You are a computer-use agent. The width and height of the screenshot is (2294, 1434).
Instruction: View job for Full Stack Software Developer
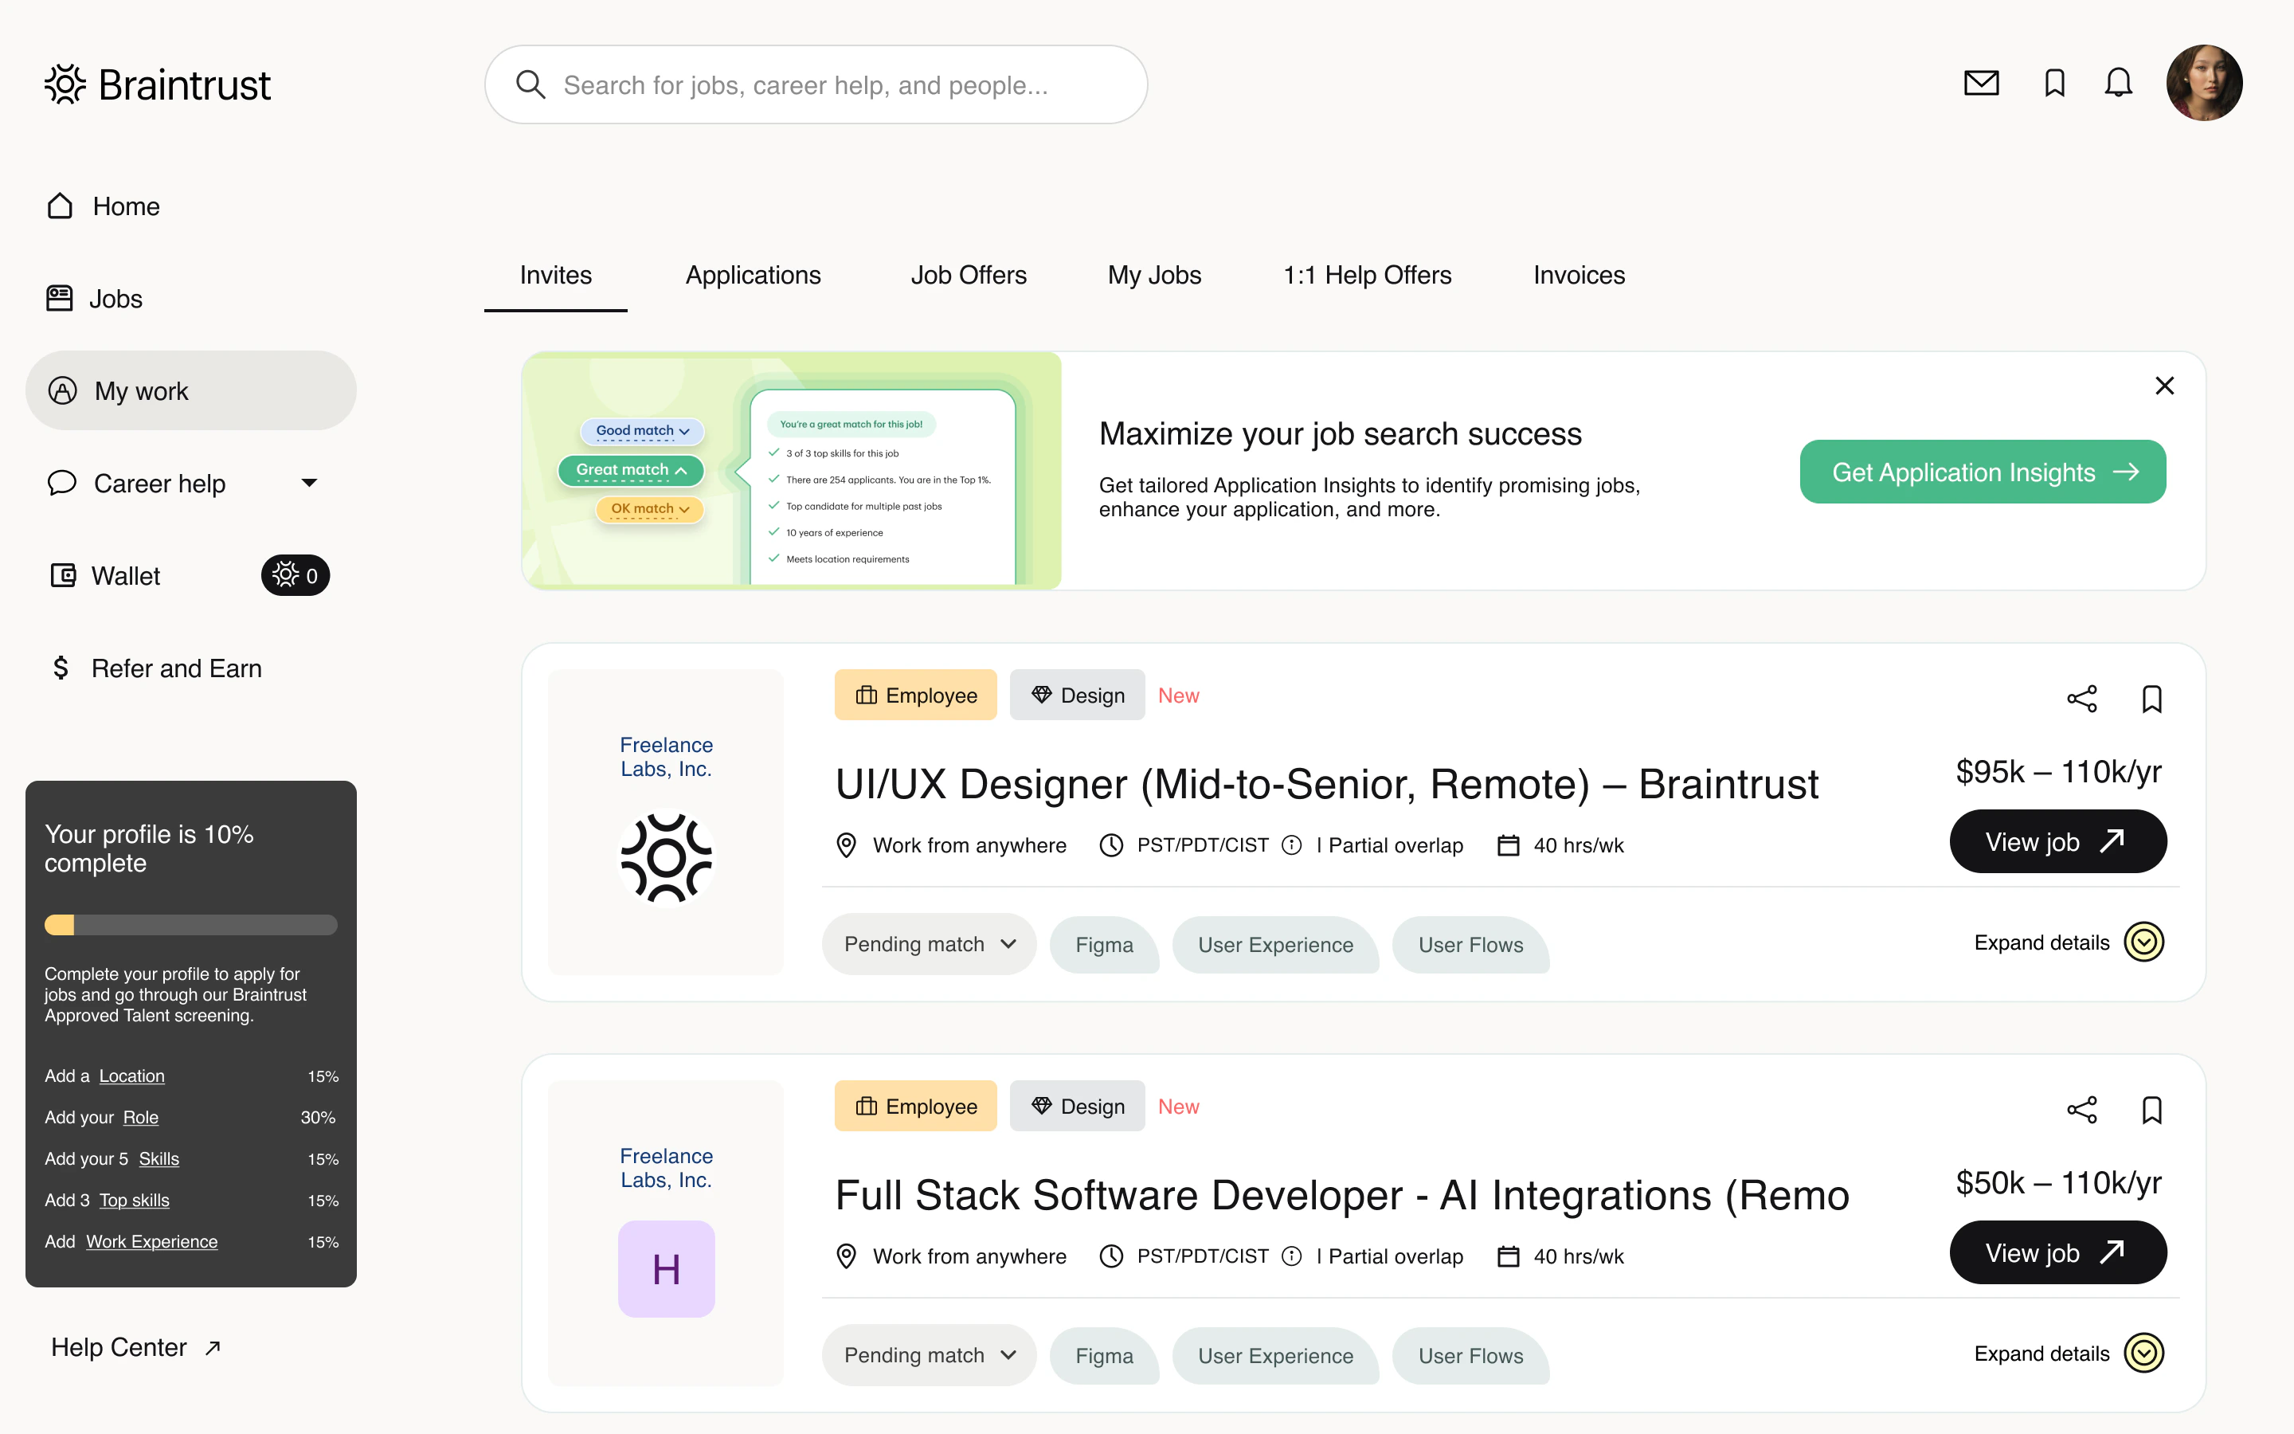pos(2058,1252)
